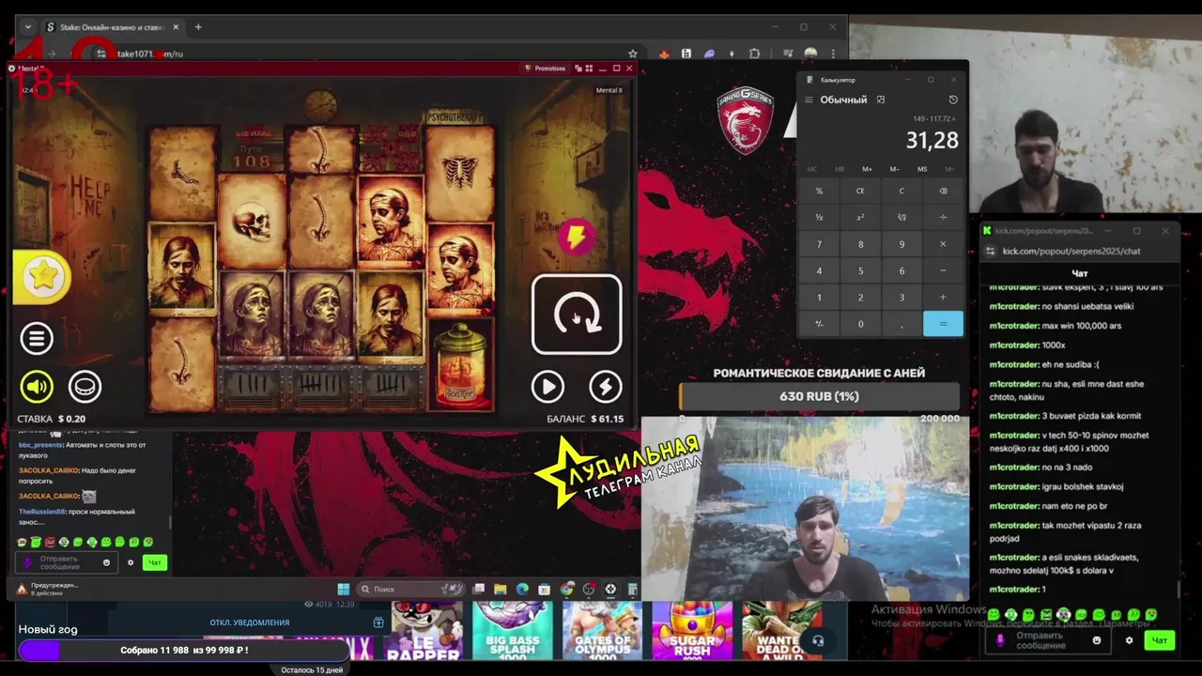This screenshot has height=676, width=1202.
Task: Open File Explorer from the taskbar
Action: [x=501, y=589]
